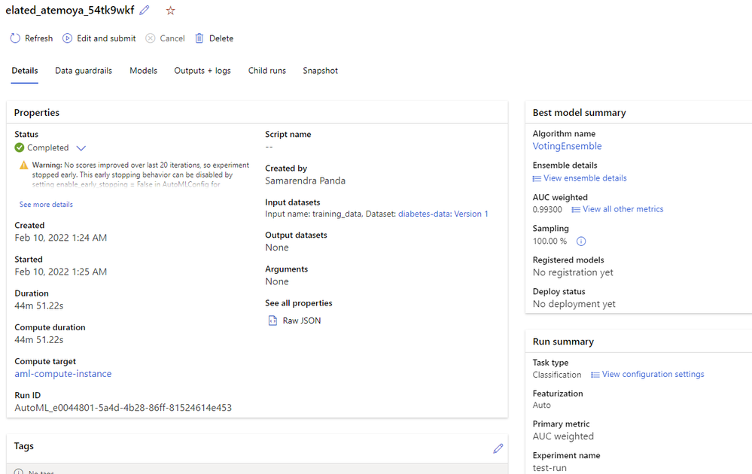Expand See more details for the warning
Viewport: 752px width, 474px height.
pyautogui.click(x=46, y=205)
